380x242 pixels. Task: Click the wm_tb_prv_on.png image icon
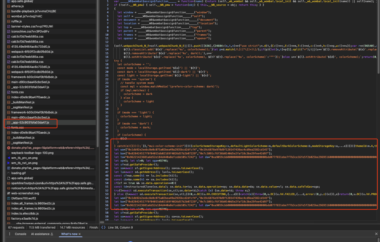9,158
